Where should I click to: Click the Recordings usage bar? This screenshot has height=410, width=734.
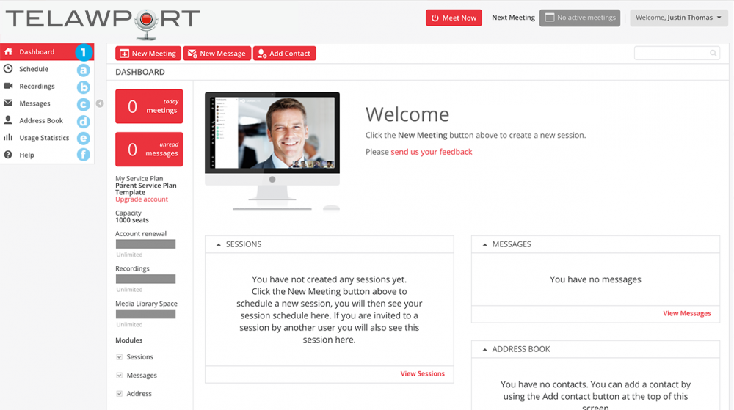point(145,279)
